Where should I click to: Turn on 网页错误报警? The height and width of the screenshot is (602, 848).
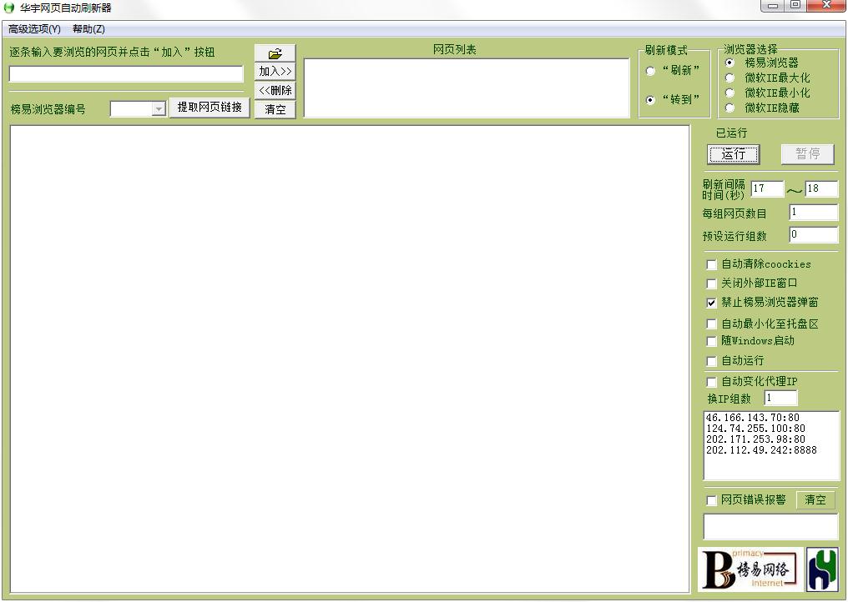click(711, 500)
